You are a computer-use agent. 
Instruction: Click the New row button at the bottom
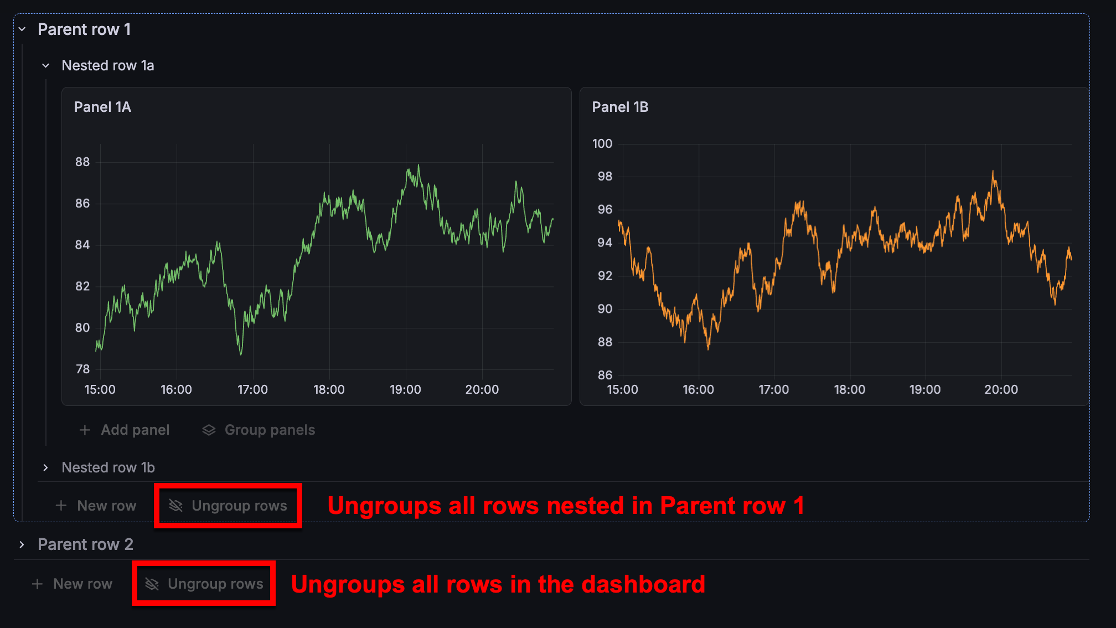pyautogui.click(x=83, y=583)
